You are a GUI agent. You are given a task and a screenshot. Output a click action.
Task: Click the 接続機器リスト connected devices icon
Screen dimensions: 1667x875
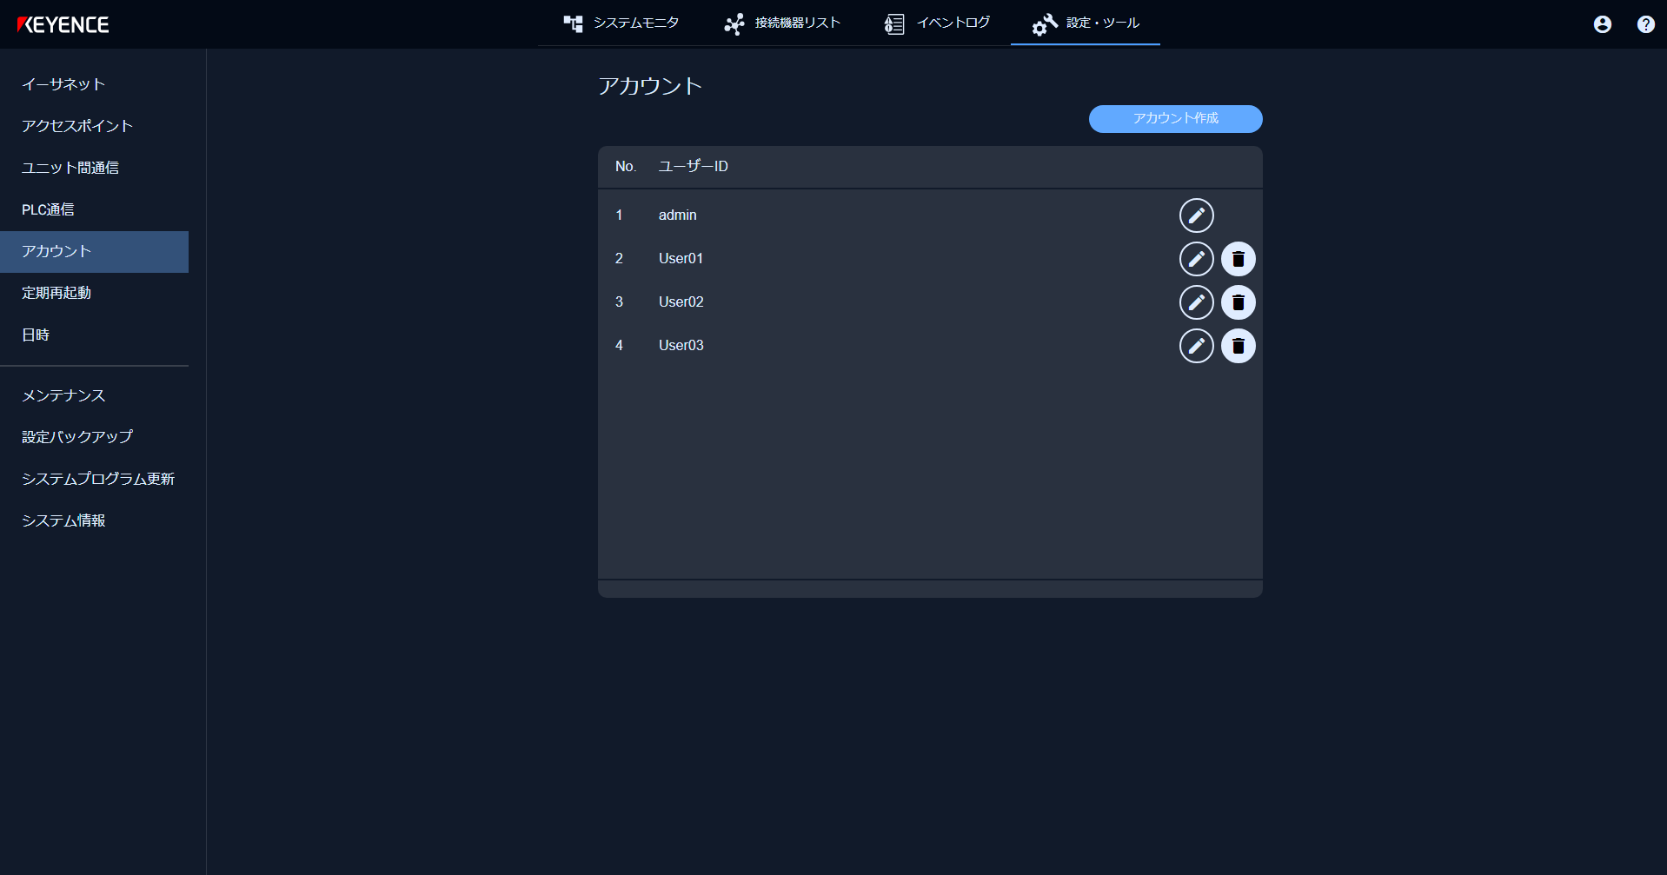734,23
